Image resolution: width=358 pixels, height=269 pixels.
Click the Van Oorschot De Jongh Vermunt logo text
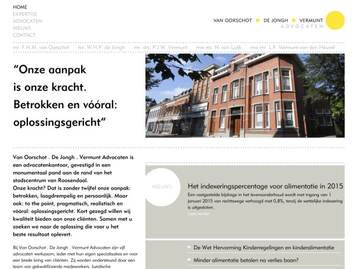click(268, 21)
